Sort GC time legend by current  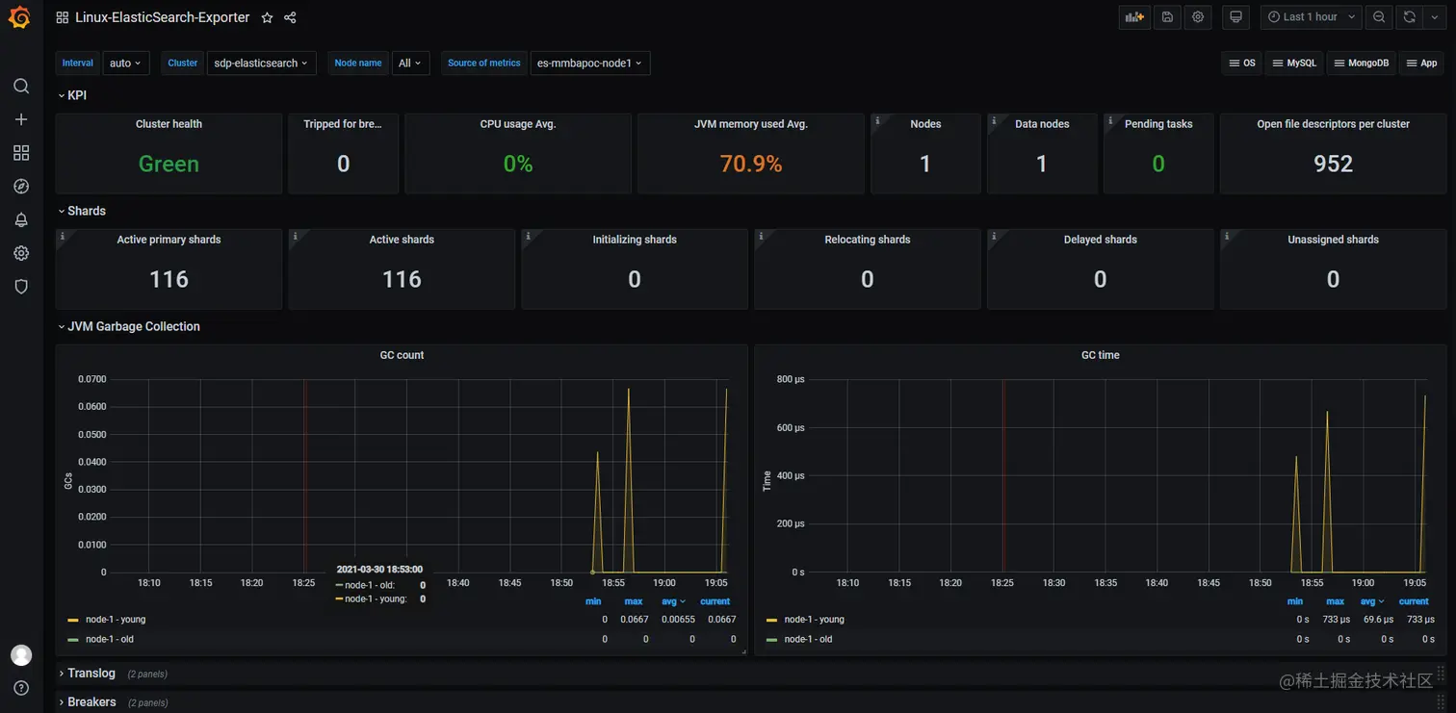click(x=1414, y=601)
